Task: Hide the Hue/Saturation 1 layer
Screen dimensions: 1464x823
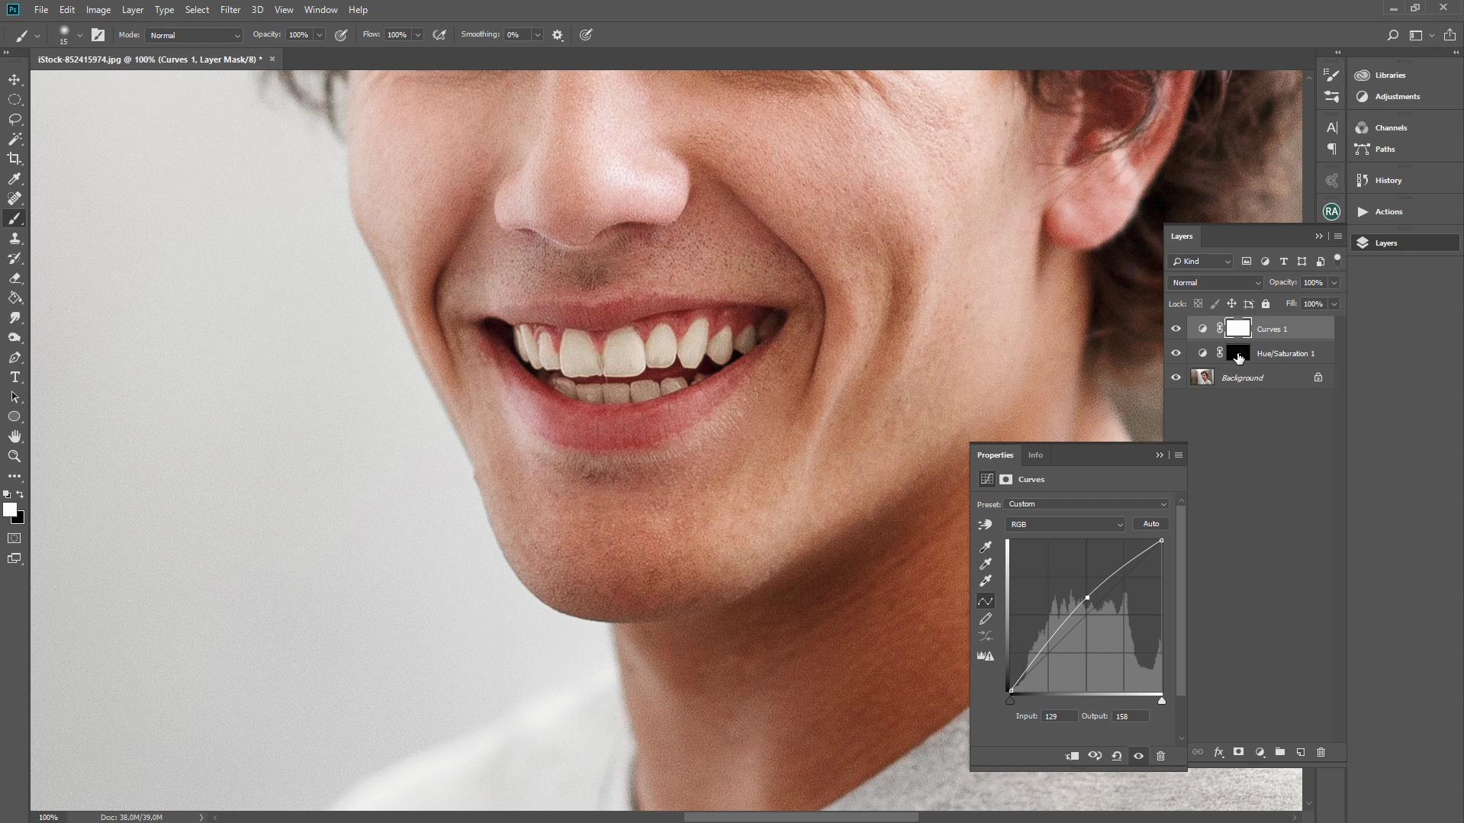Action: point(1176,353)
